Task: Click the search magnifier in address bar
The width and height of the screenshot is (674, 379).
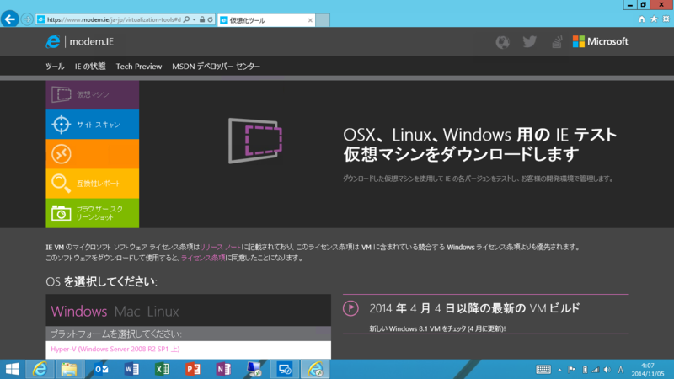Action: (186, 19)
